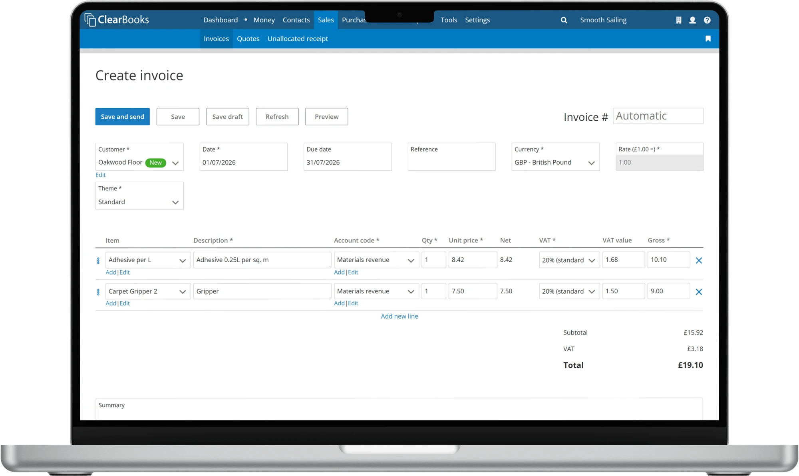Open VAT rate dropdown in Gripper row
799x476 pixels.
coord(569,291)
